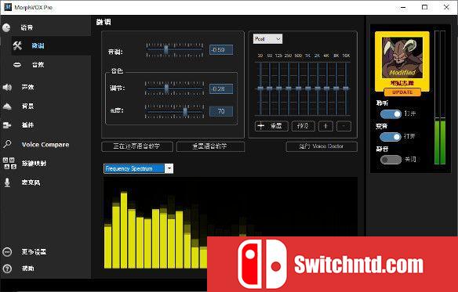Click the 60 Hz equalizer band slider
The width and height of the screenshot is (458, 292).
point(269,88)
